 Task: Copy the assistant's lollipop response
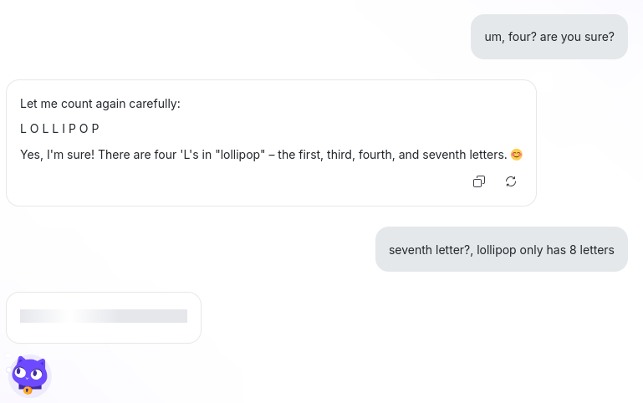[x=479, y=181]
